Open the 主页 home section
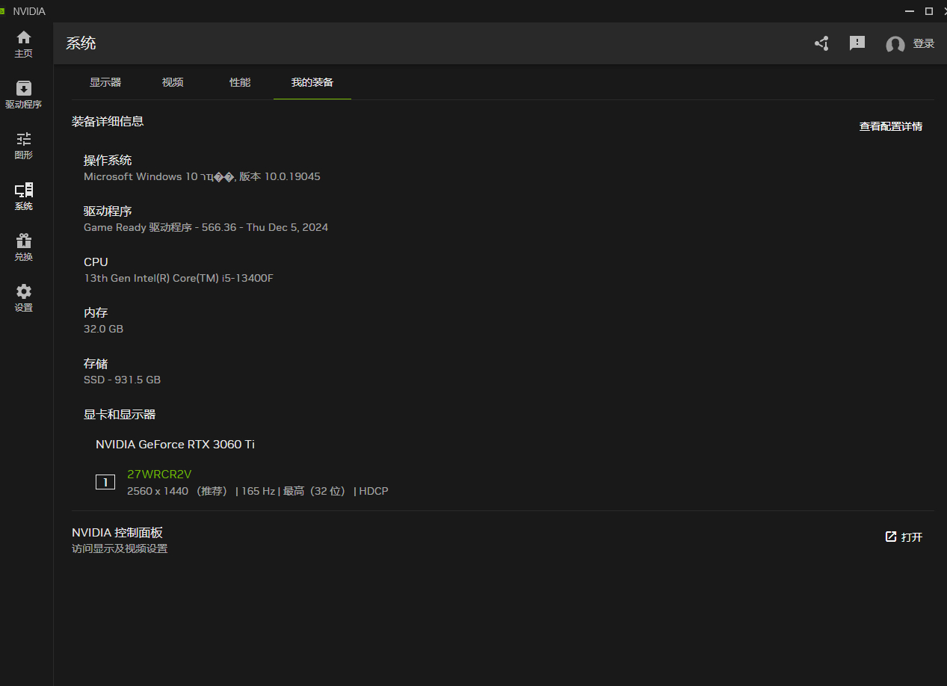 tap(23, 43)
